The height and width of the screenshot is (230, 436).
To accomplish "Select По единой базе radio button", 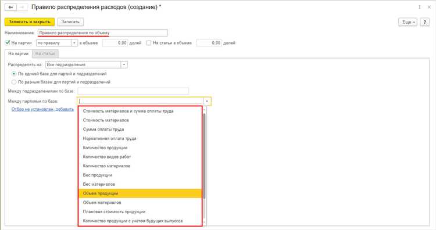I will coord(14,74).
